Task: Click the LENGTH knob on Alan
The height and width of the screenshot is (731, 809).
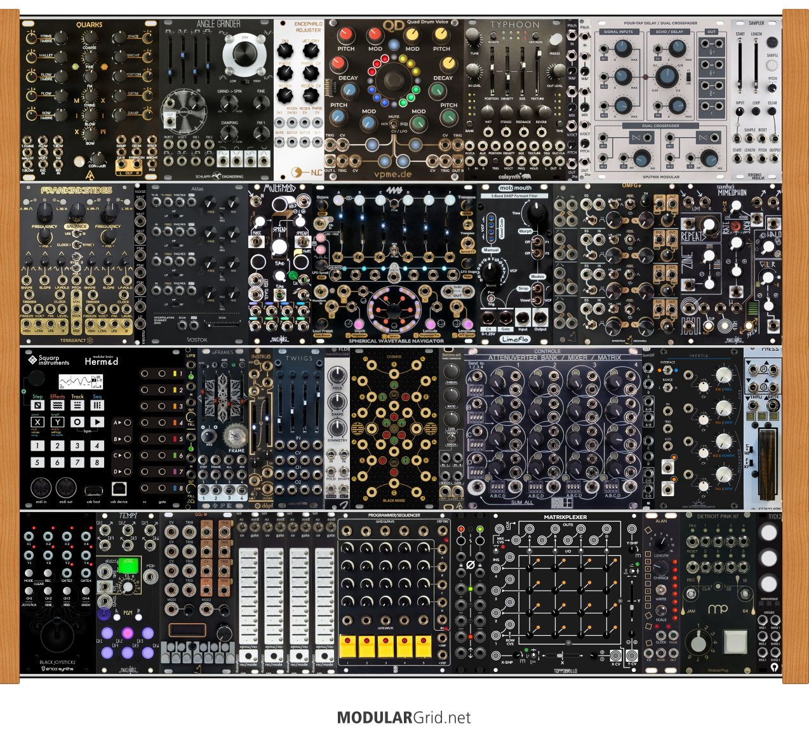Action: tap(661, 543)
